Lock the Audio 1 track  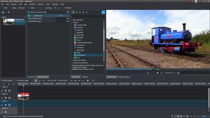pyautogui.click(x=2, y=112)
